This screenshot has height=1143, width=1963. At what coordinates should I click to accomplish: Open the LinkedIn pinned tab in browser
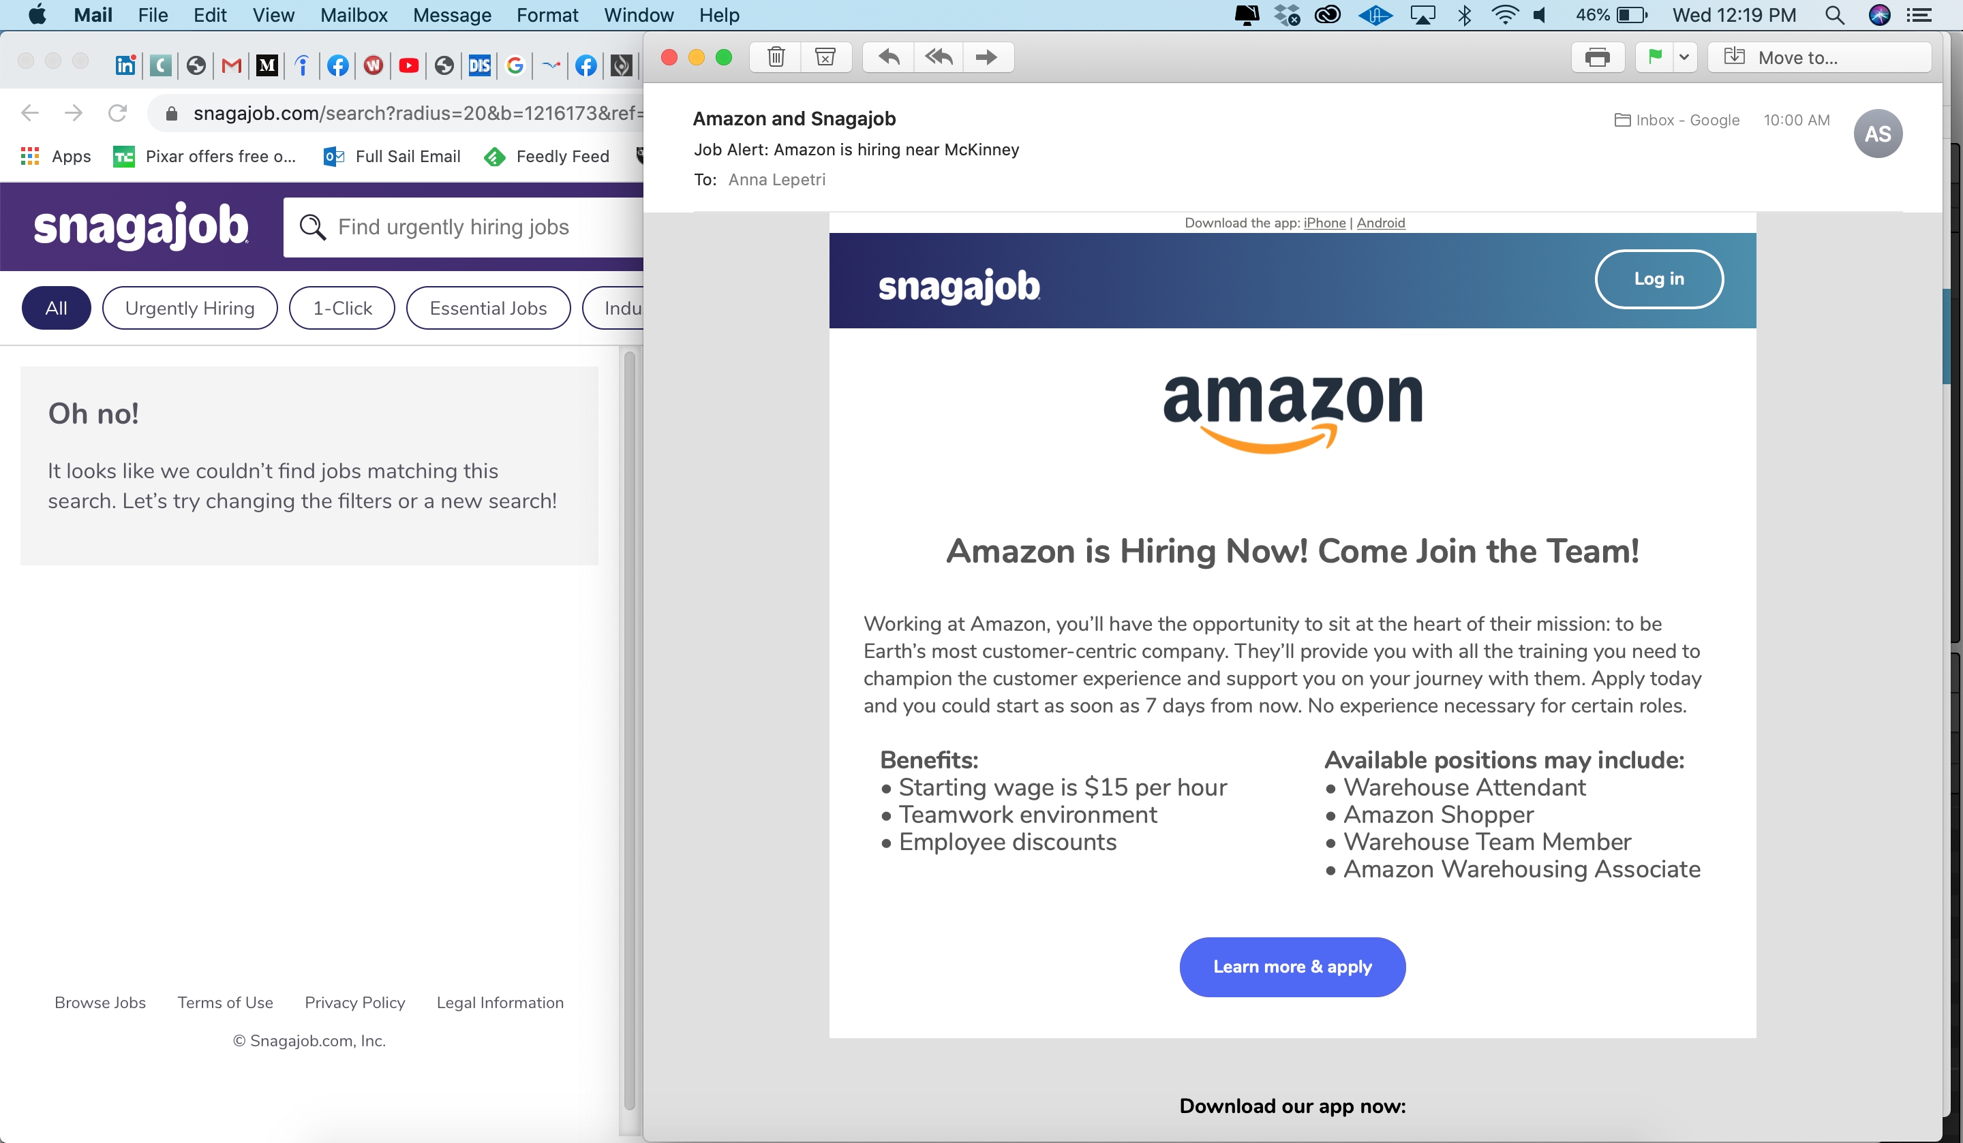125,65
